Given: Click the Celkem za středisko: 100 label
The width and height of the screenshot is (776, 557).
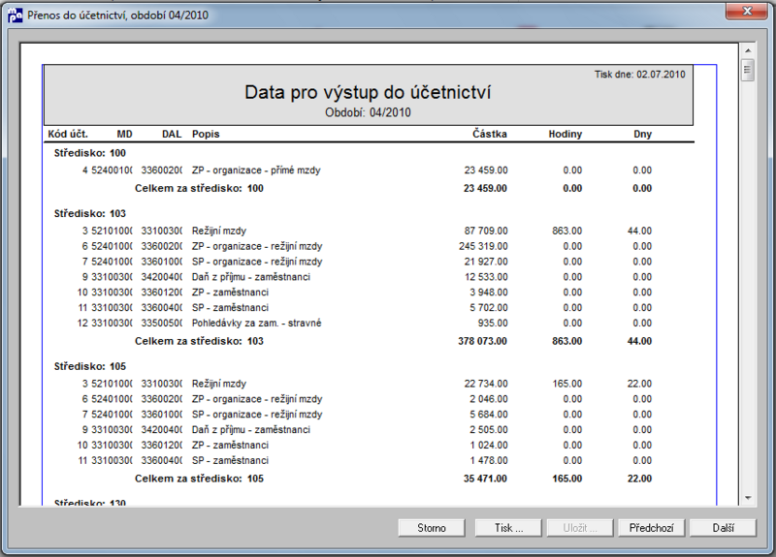Looking at the screenshot, I should (199, 188).
